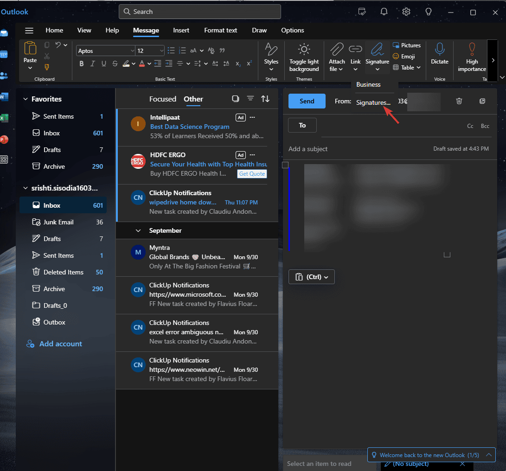Switch to the Insert ribbon tab

181,30
